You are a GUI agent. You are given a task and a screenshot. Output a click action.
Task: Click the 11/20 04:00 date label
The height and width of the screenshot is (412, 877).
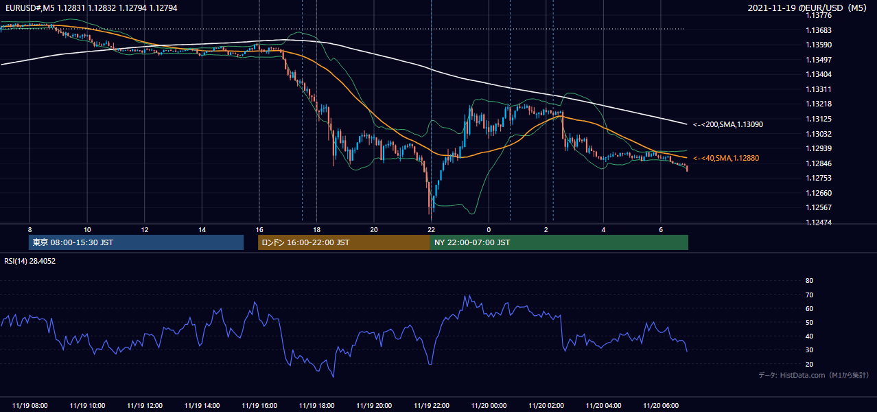pos(603,406)
